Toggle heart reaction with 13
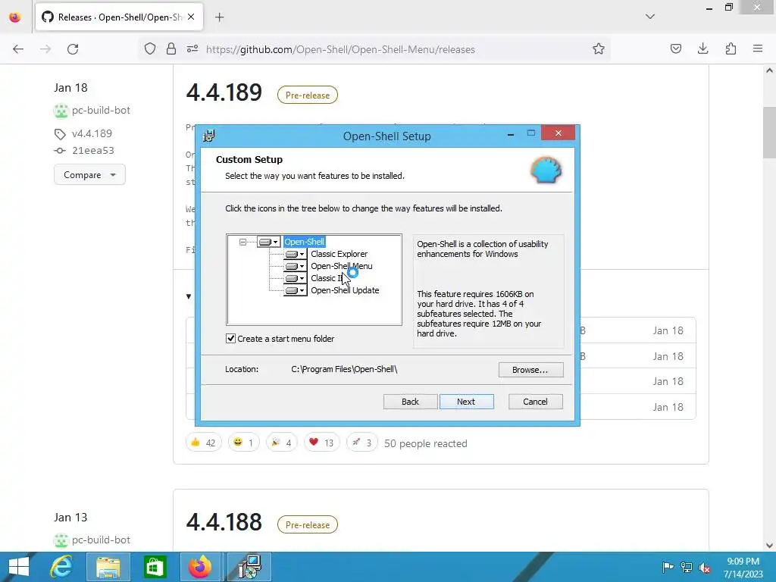Screen dimensions: 776x582 click(321, 443)
